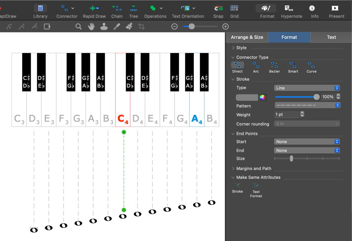Switch to the Text tab
Screen dimensions: 352x241
click(x=331, y=37)
